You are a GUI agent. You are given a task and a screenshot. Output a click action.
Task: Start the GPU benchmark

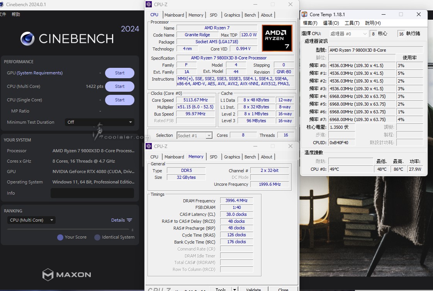pyautogui.click(x=120, y=73)
